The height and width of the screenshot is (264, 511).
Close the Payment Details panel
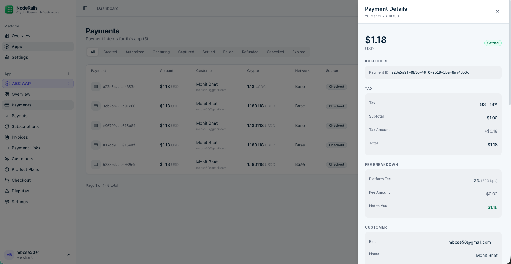pyautogui.click(x=497, y=12)
